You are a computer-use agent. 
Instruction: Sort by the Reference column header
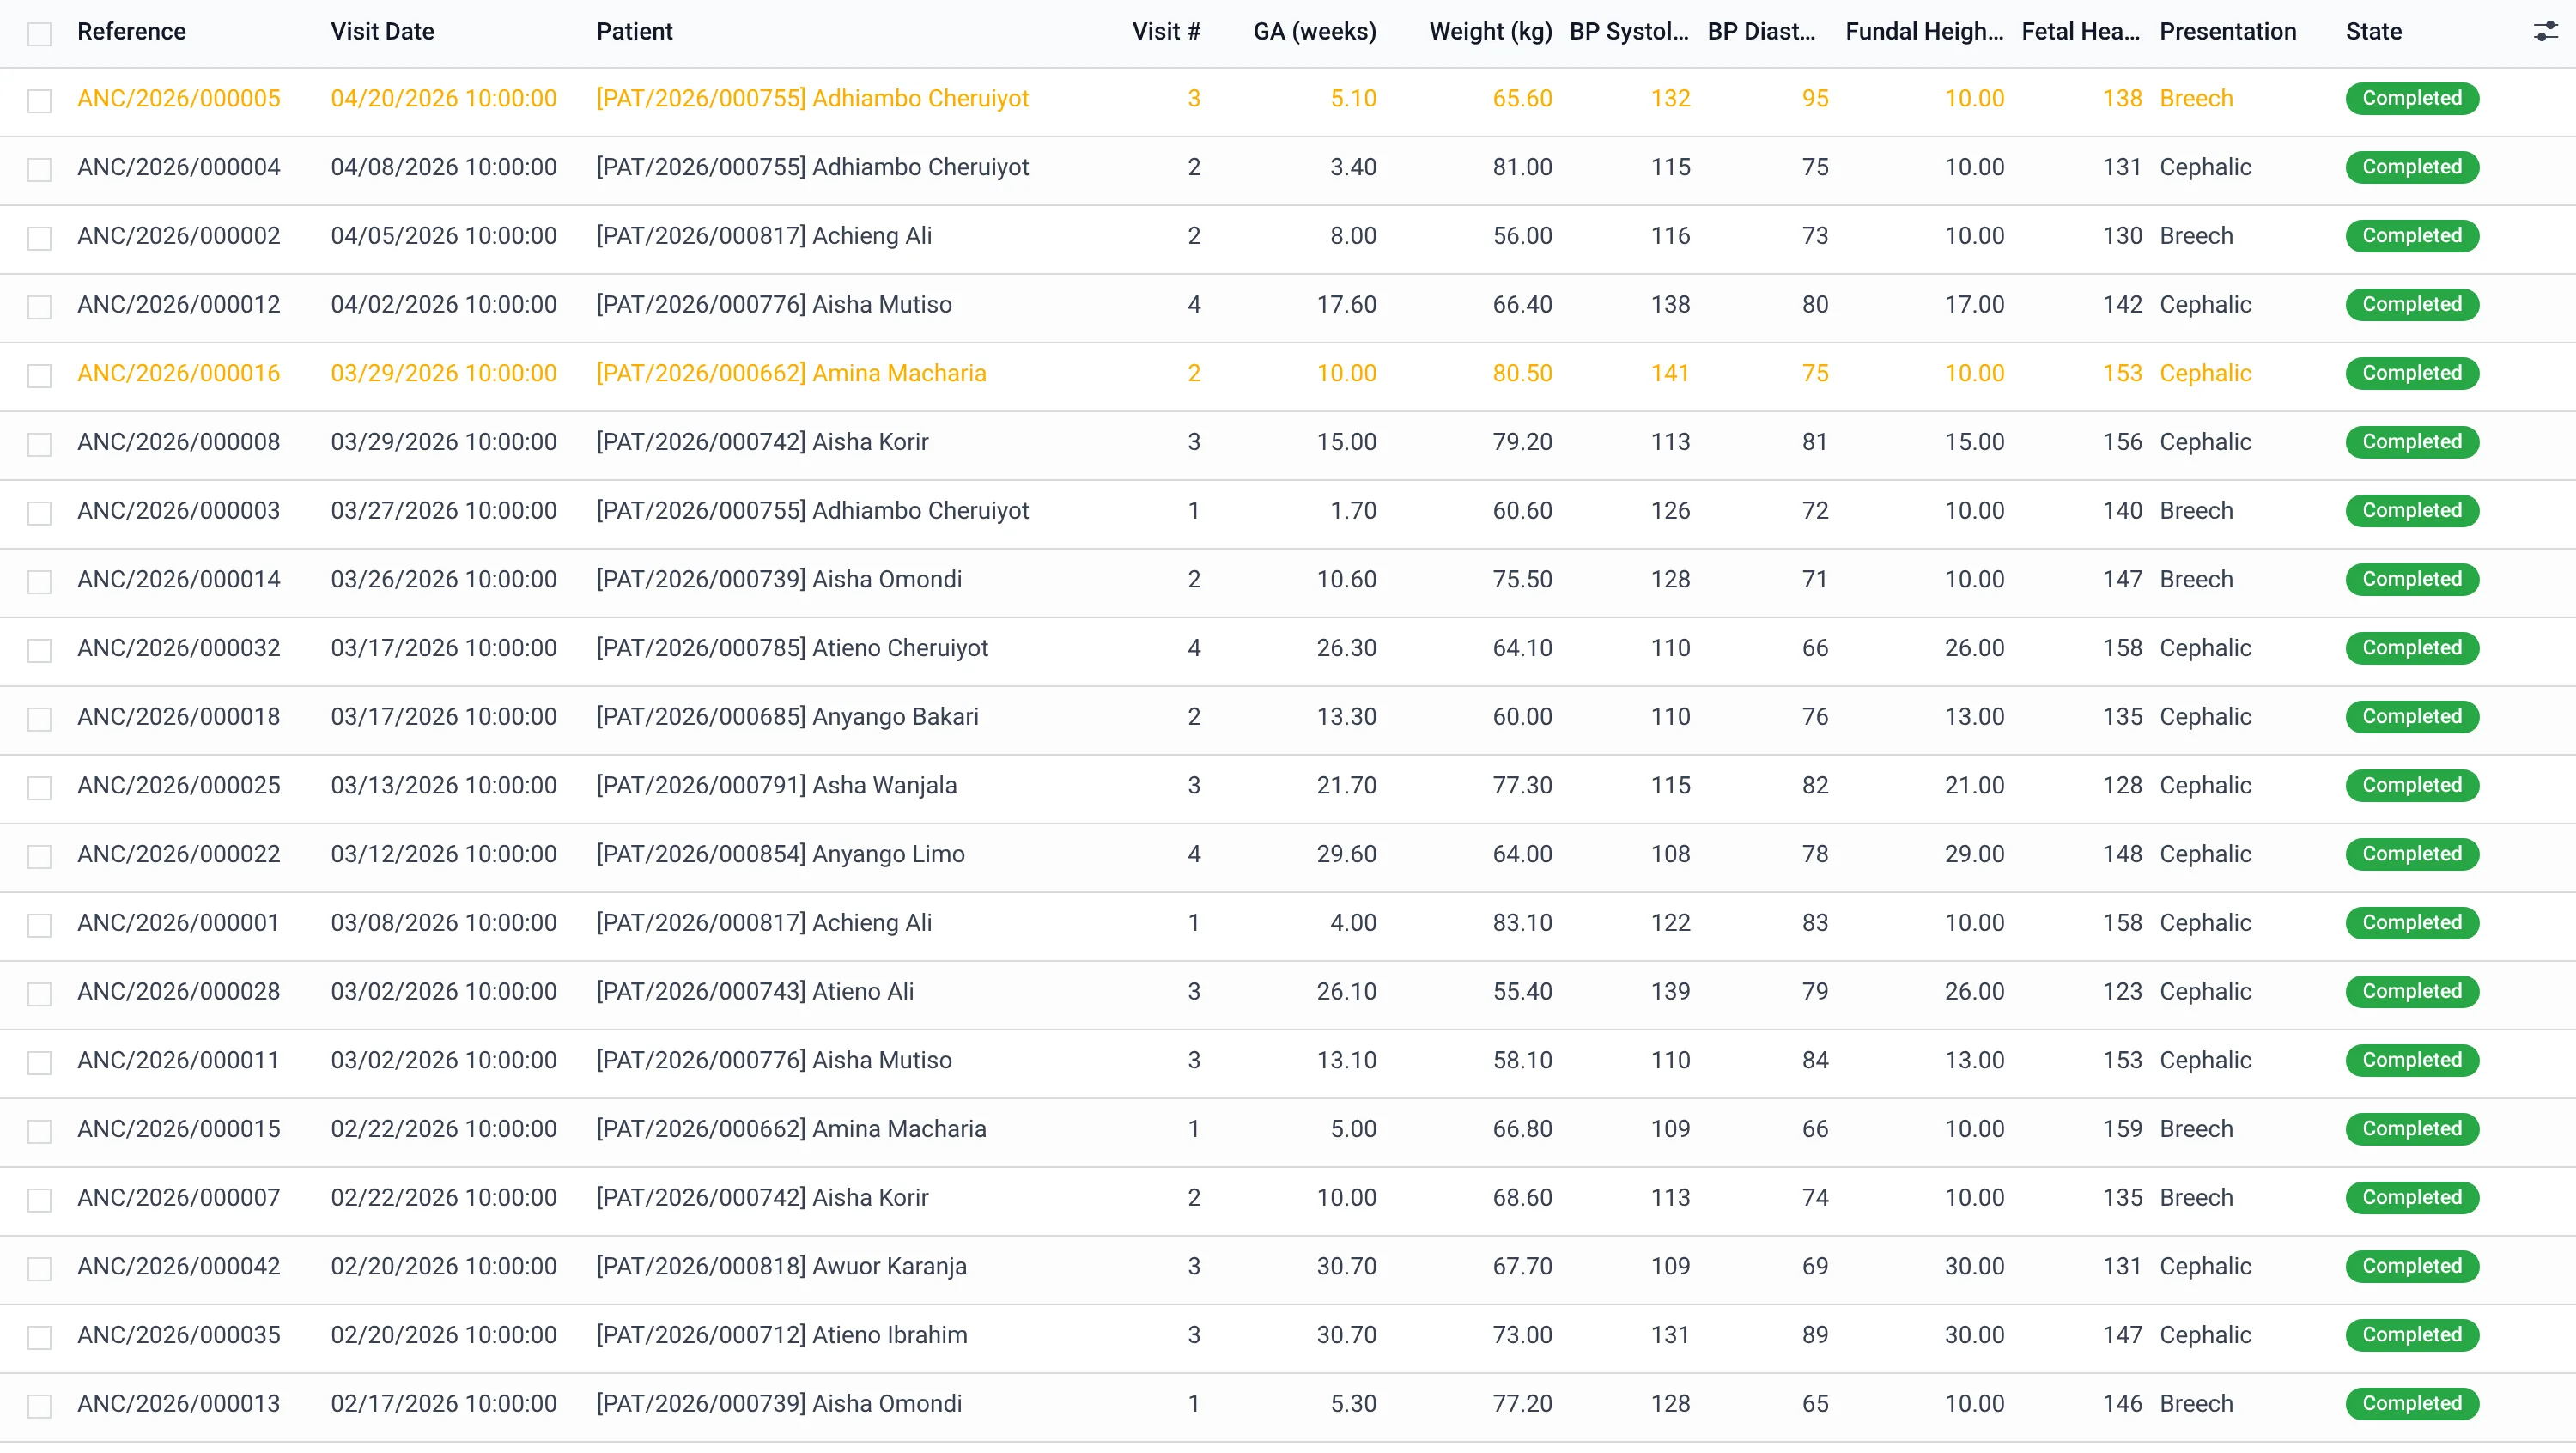click(x=131, y=32)
